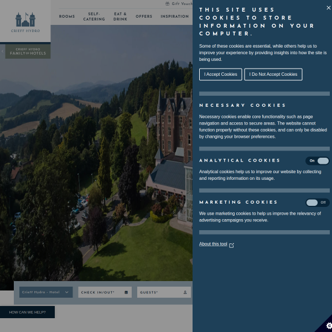The height and width of the screenshot is (332, 332).
Task: Click I Do Not Accept Cookies
Action: pyautogui.click(x=273, y=74)
